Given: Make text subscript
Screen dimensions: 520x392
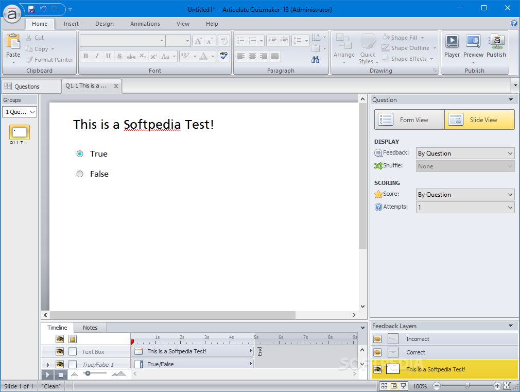Looking at the screenshot, I should 142,56.
